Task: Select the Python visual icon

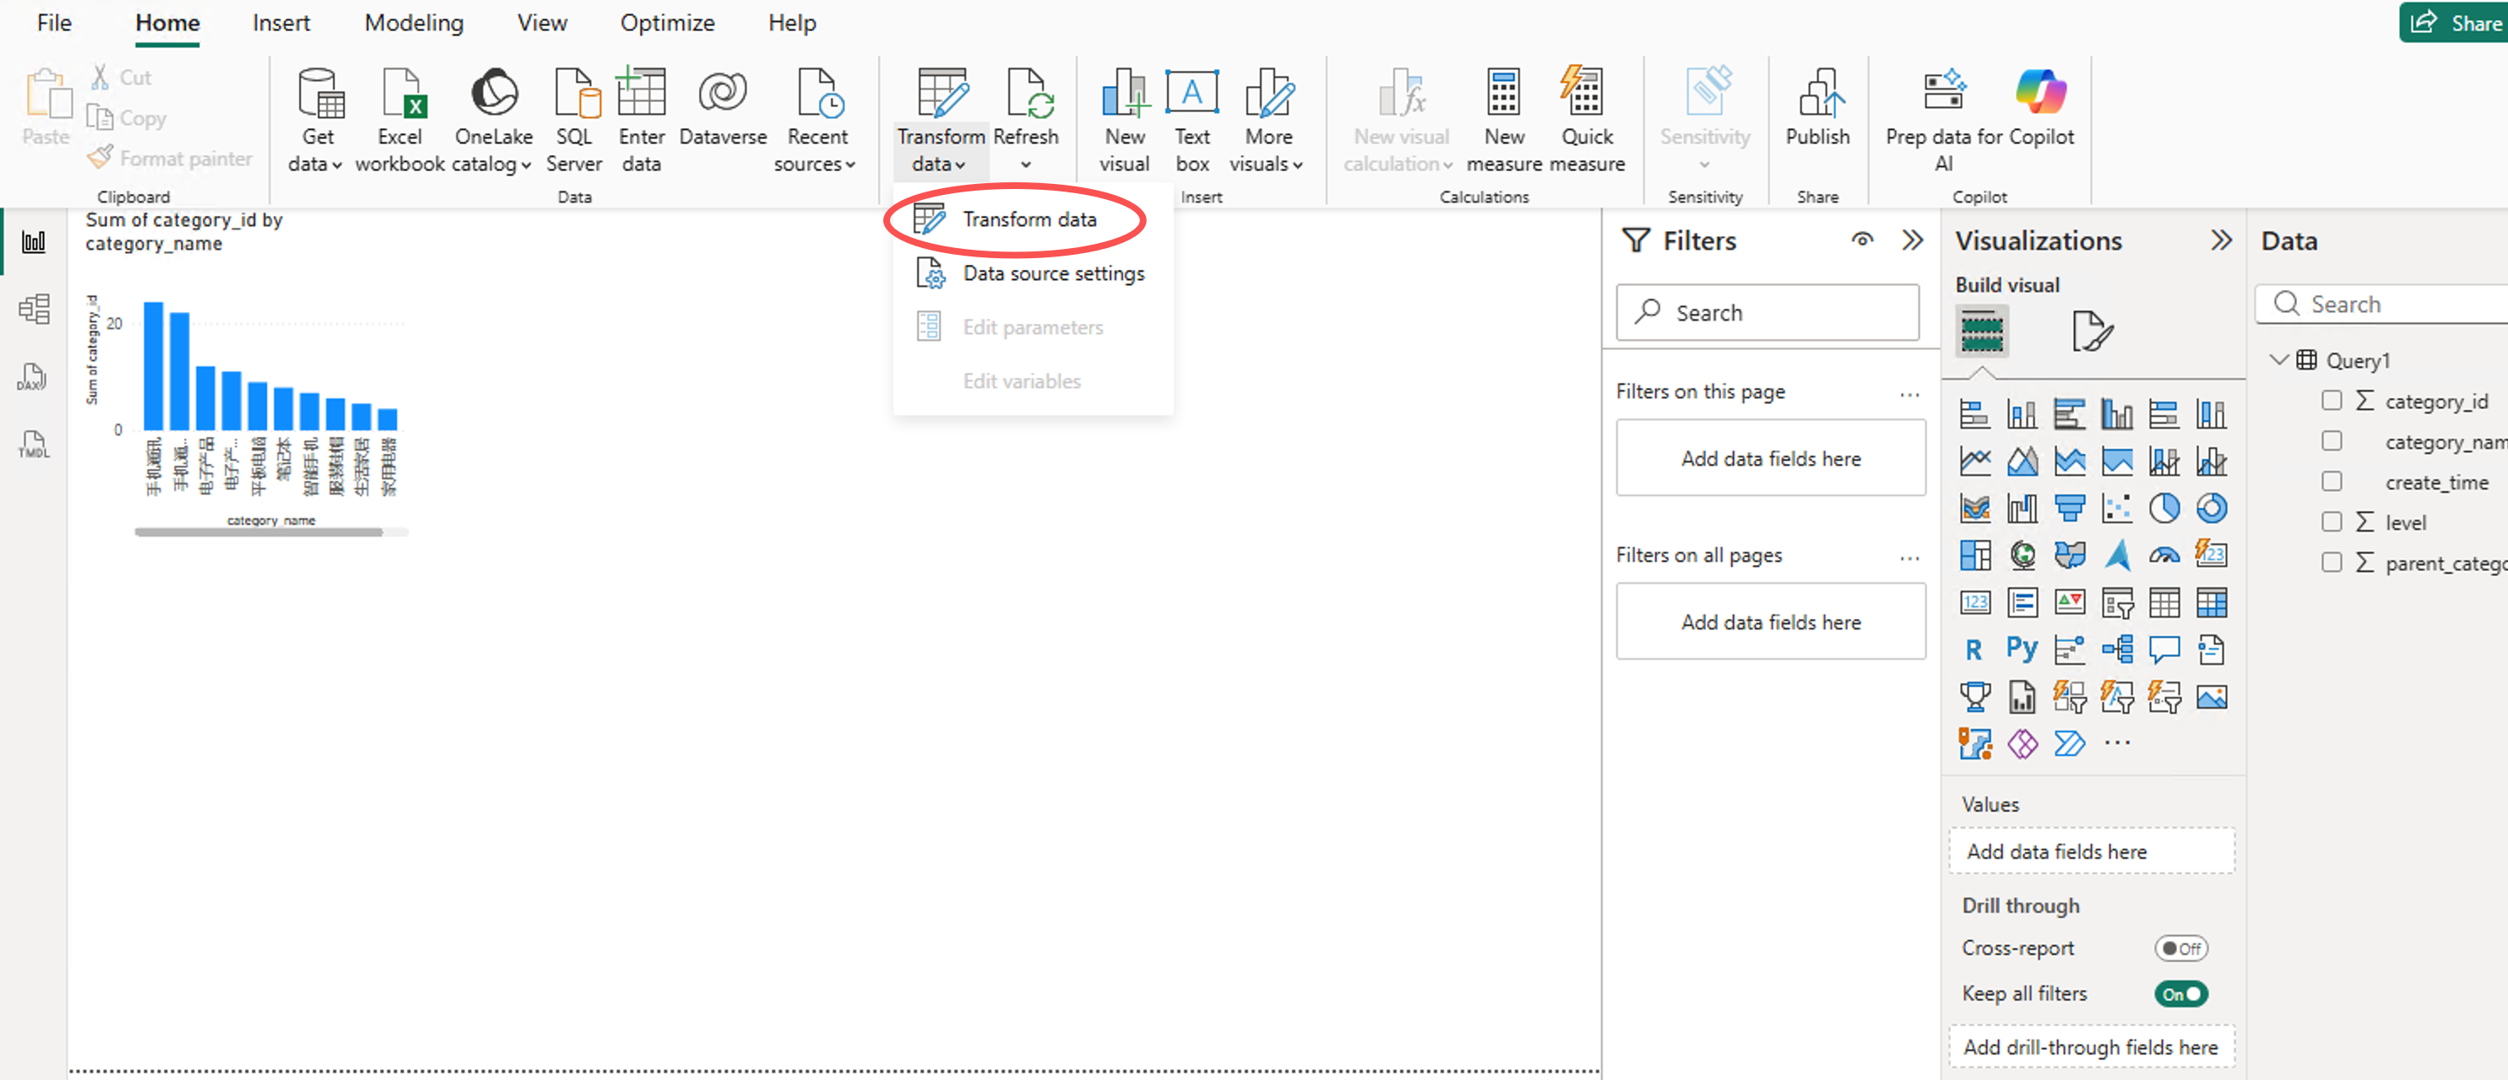Action: coord(2022,649)
